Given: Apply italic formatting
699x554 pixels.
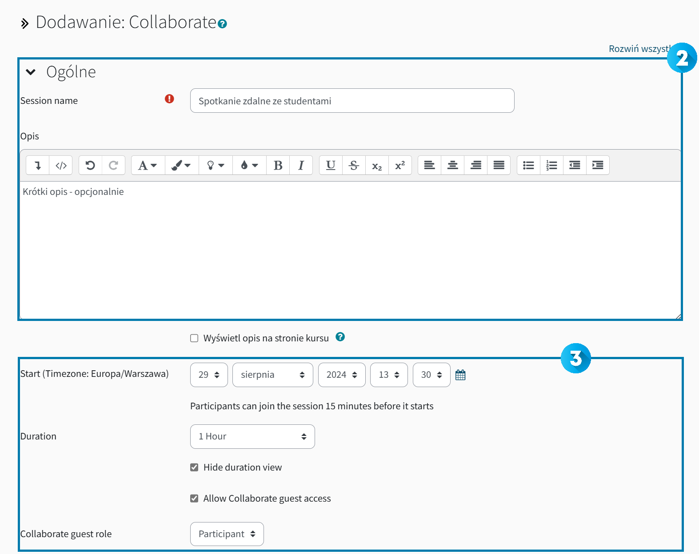Looking at the screenshot, I should point(301,165).
